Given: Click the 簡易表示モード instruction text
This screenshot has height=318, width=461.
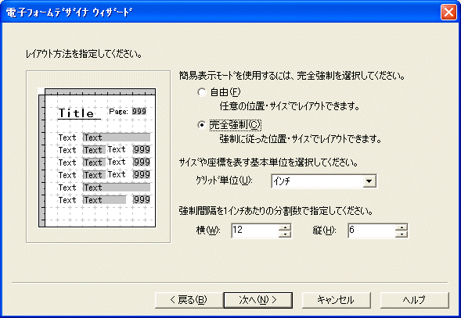Looking at the screenshot, I should click(292, 76).
